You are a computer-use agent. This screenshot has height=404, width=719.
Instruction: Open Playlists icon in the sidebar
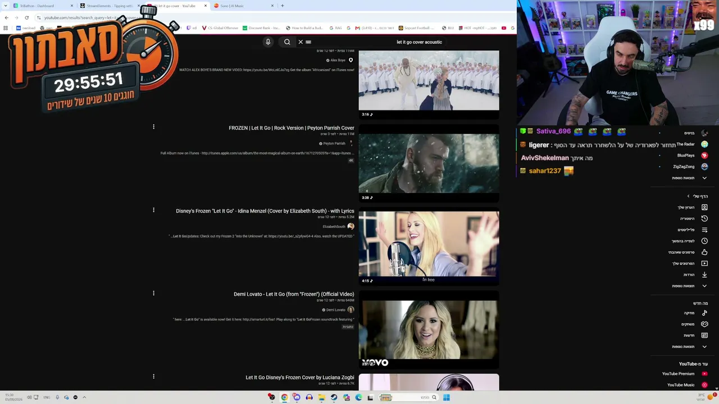coord(704,230)
